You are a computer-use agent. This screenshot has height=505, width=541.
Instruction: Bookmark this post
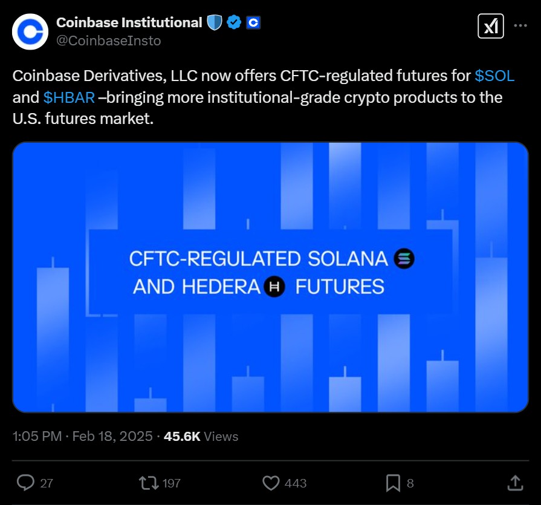click(x=393, y=483)
